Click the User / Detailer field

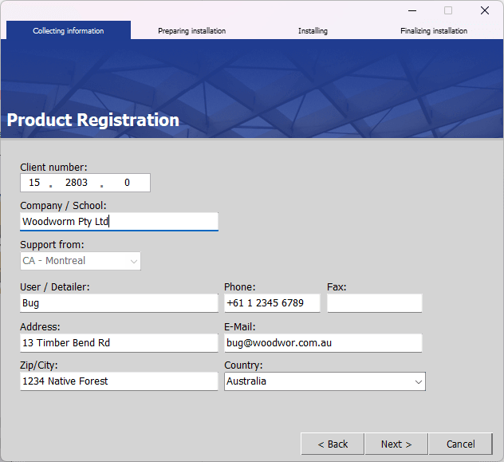coord(119,303)
